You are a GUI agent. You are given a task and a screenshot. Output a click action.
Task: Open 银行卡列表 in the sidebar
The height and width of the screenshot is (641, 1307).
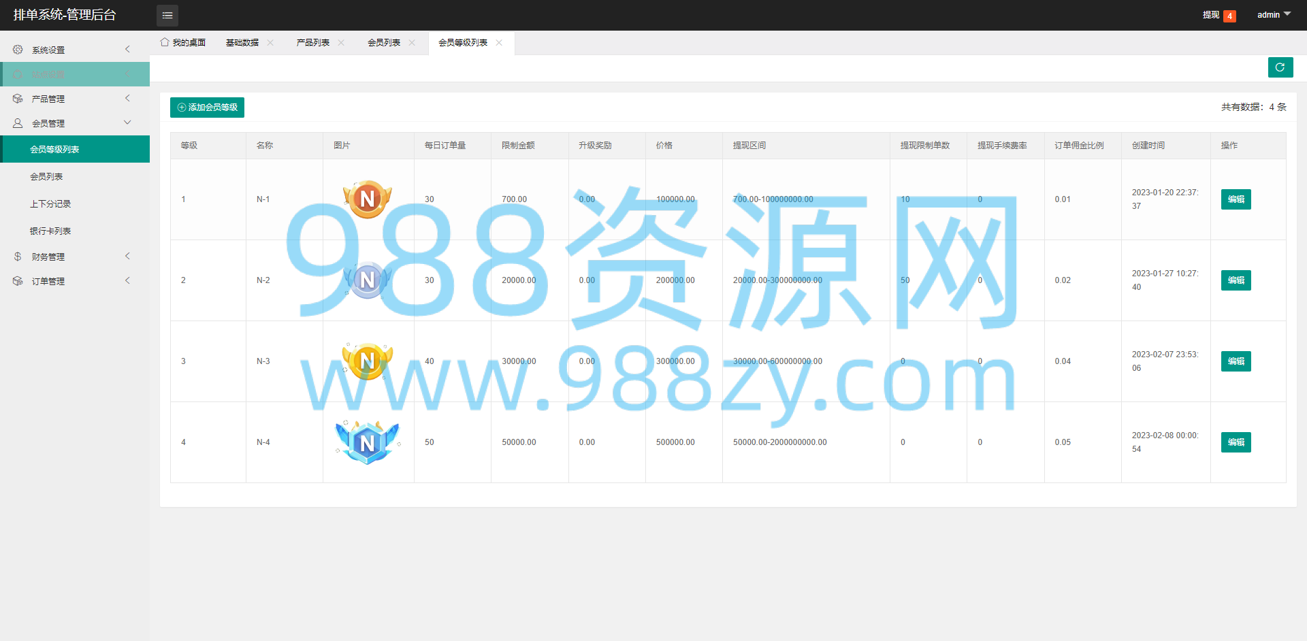(50, 231)
